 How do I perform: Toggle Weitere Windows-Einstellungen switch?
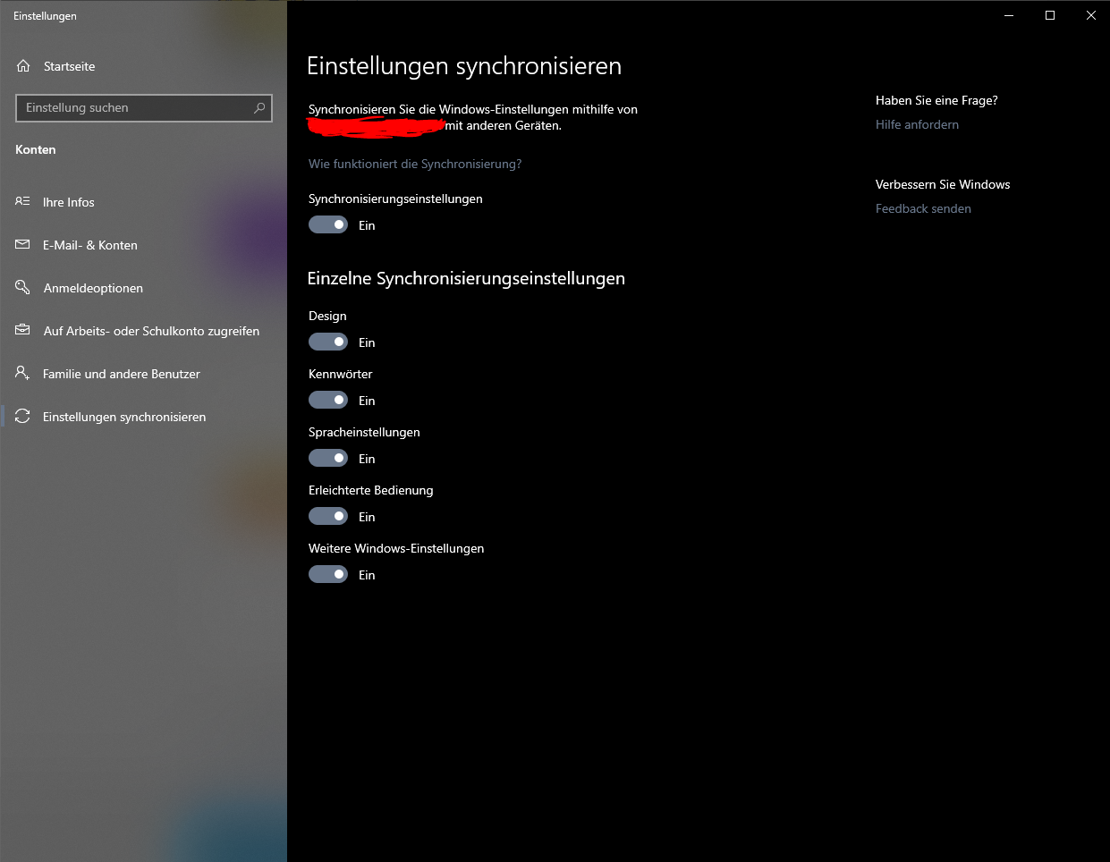(328, 574)
